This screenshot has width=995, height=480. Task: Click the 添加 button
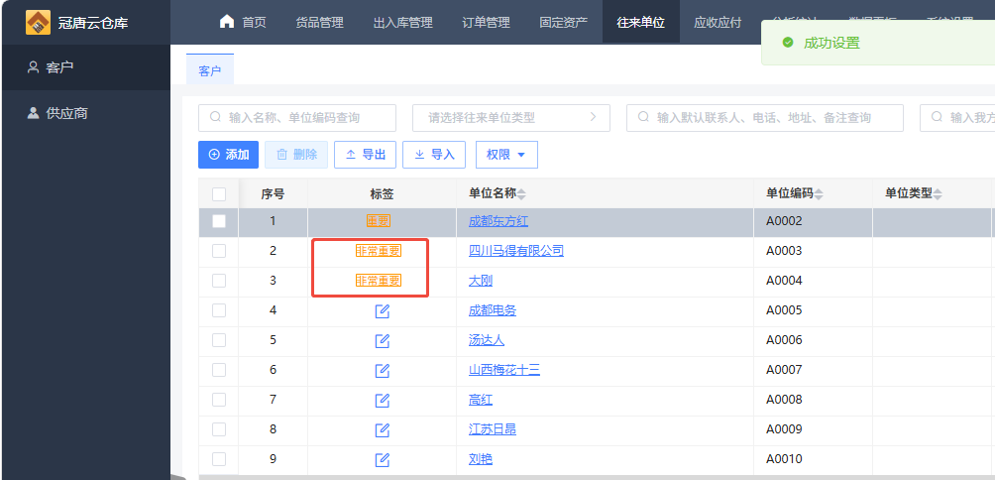pos(228,155)
